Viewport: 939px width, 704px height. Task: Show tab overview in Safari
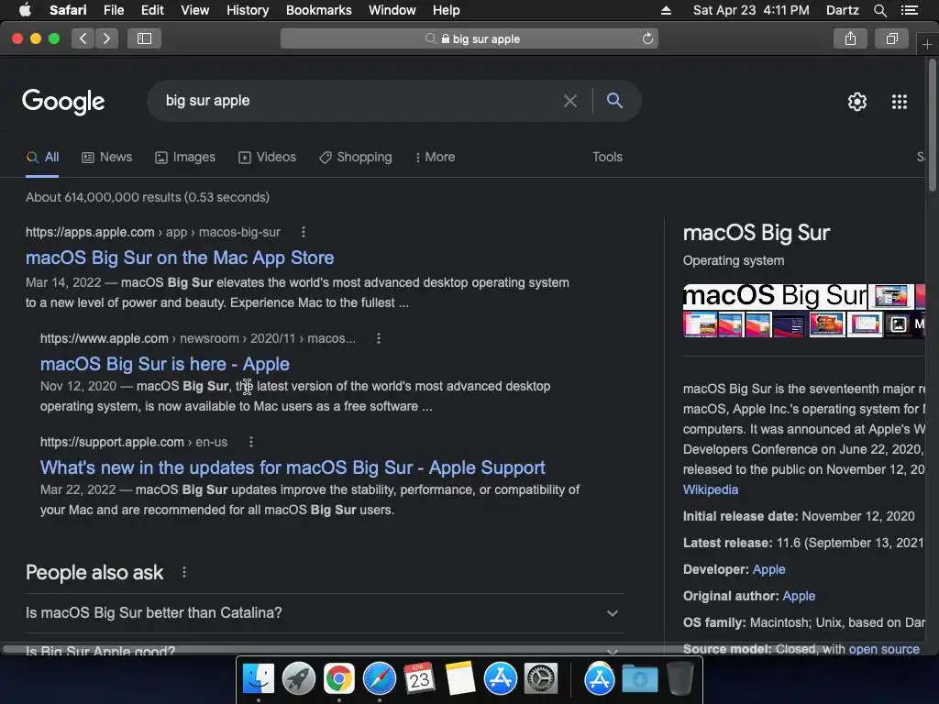coord(891,38)
